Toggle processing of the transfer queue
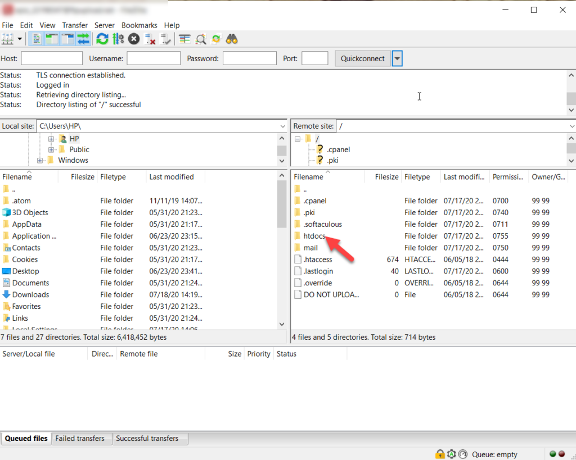 point(118,39)
